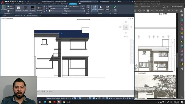Viewport: 185px width, 104px height.
Task: Open the workspace switching gear
Action: pyautogui.click(x=123, y=98)
